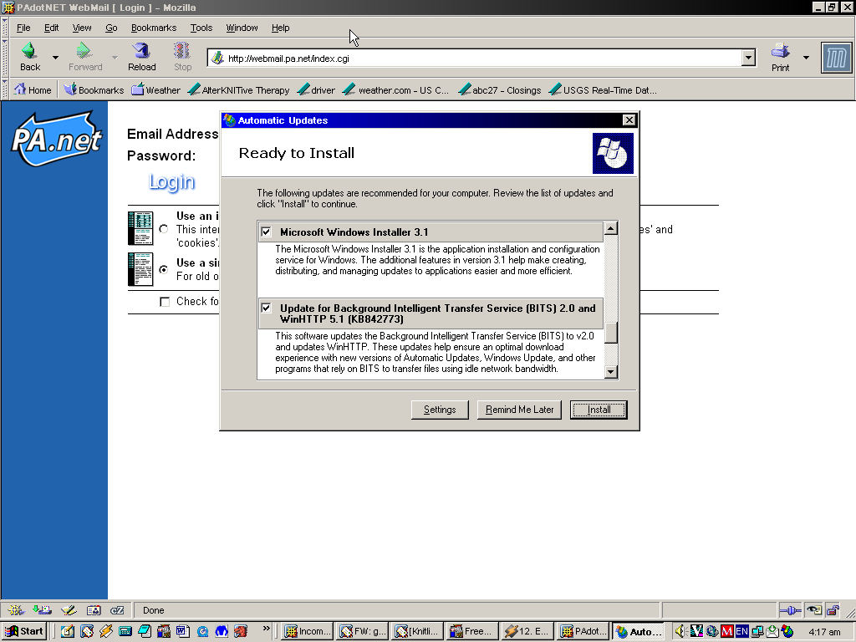Click the Login link on webmail page
Viewport: 856px width, 642px height.
pyautogui.click(x=171, y=181)
